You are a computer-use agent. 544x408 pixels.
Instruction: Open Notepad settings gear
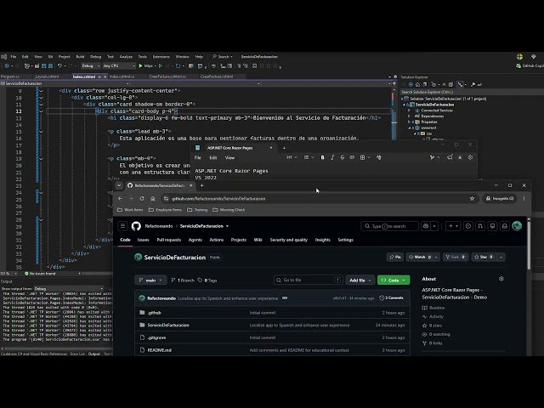pos(470,157)
